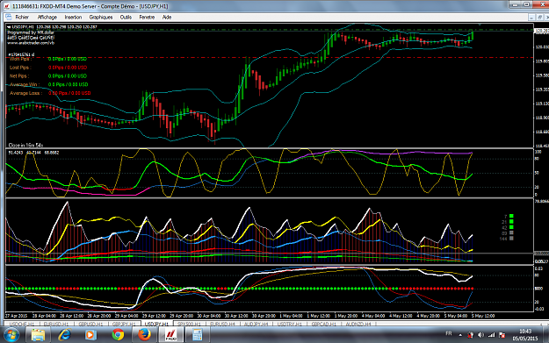
Task: Click '30 Apr 04:00' on the time axis
Action: (x=209, y=316)
